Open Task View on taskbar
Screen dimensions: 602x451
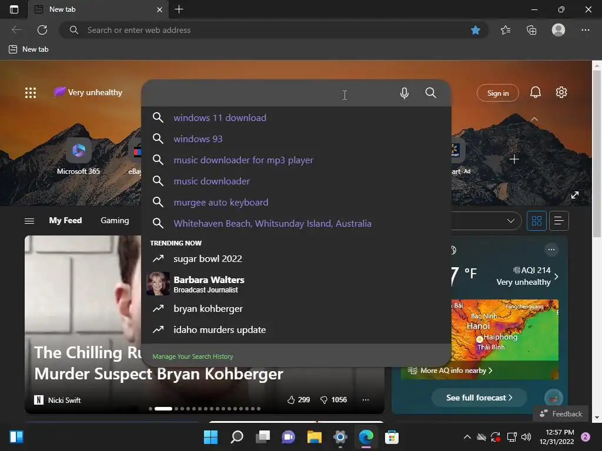coord(263,437)
